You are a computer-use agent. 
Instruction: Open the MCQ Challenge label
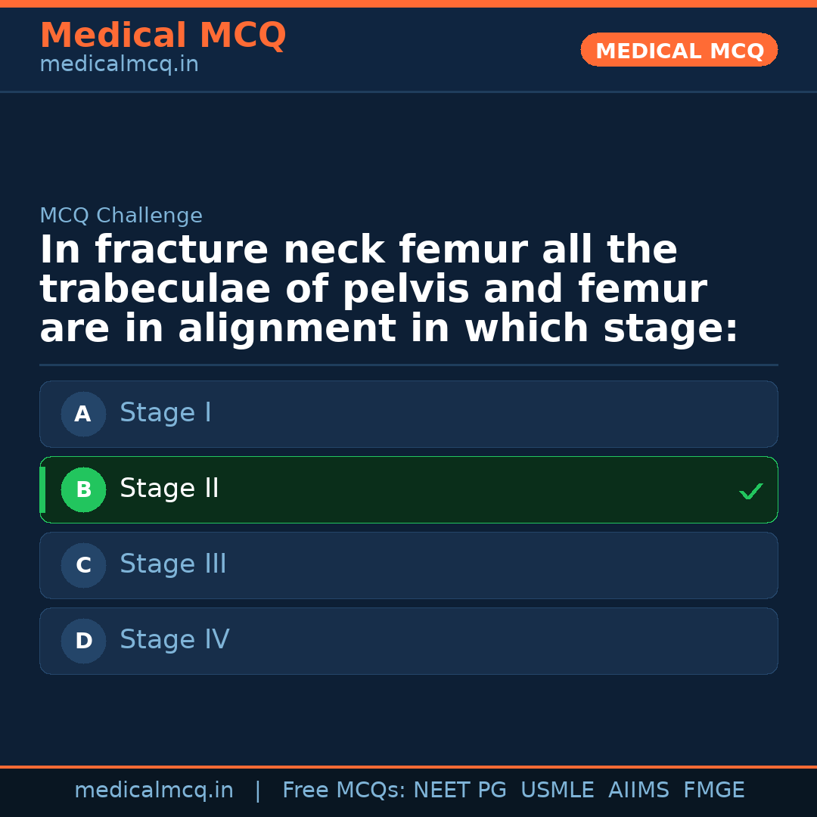pos(121,216)
